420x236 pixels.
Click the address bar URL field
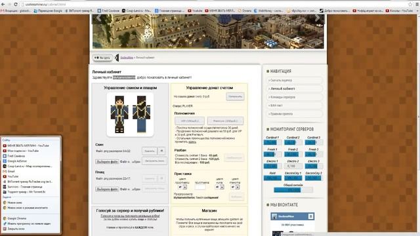[x=215, y=5]
